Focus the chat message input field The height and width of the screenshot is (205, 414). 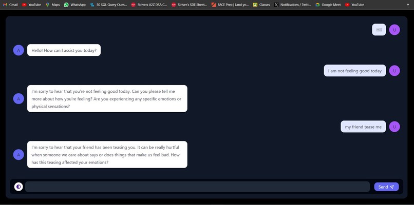197,187
